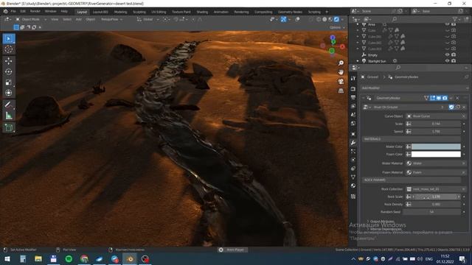Open the Rock Collection dropdown
The image size is (472, 265).
[x=436, y=189]
